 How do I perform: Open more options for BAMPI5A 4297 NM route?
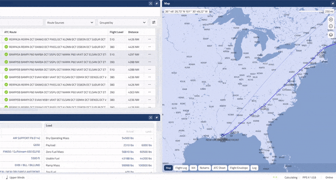pyautogui.click(x=149, y=55)
